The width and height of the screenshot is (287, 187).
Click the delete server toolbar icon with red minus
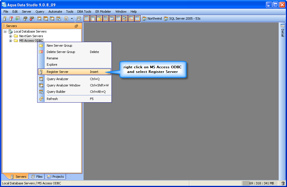[x=11, y=18]
